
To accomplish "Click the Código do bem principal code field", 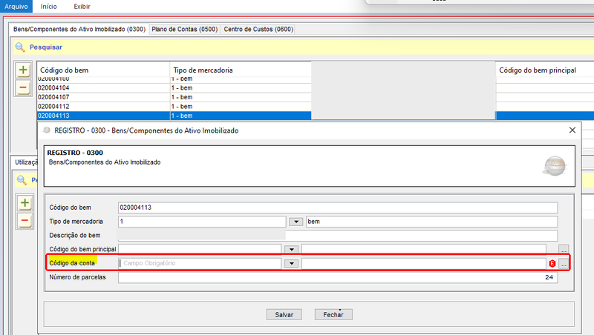I will tap(200, 249).
